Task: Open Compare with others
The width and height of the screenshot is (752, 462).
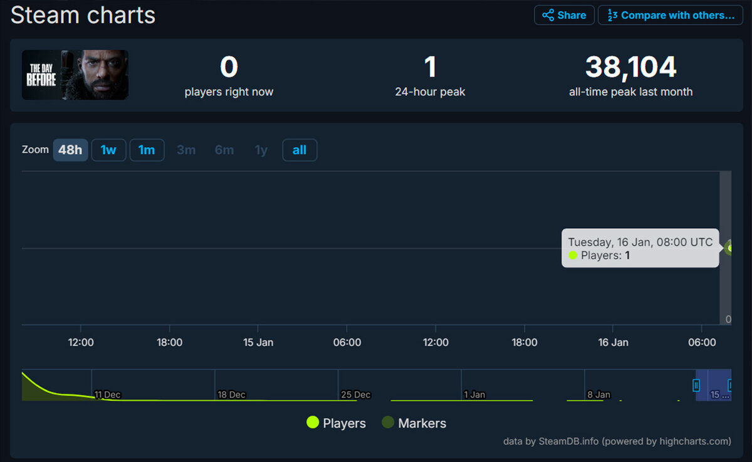Action: (671, 15)
